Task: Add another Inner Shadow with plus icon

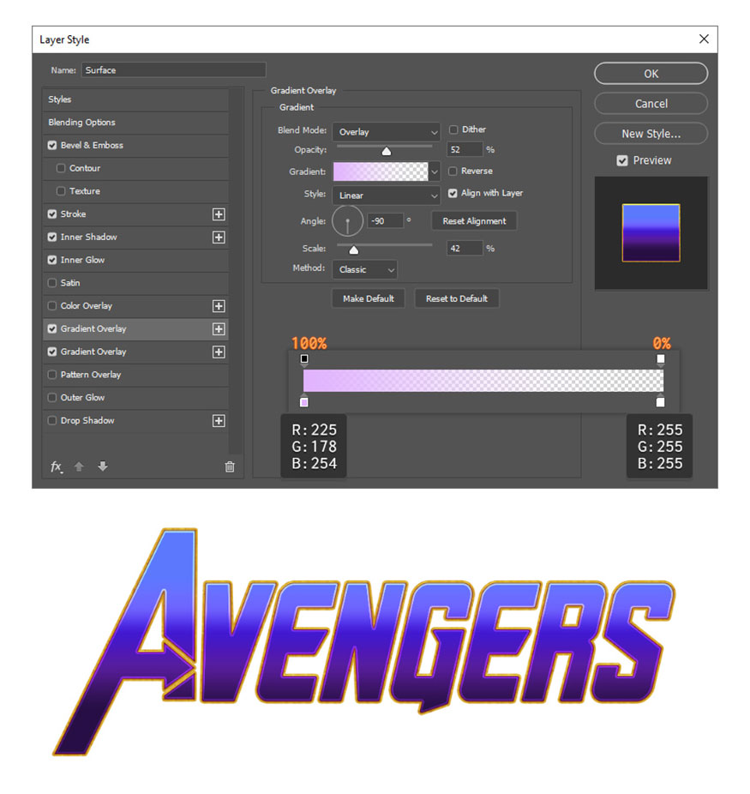Action: [x=219, y=237]
